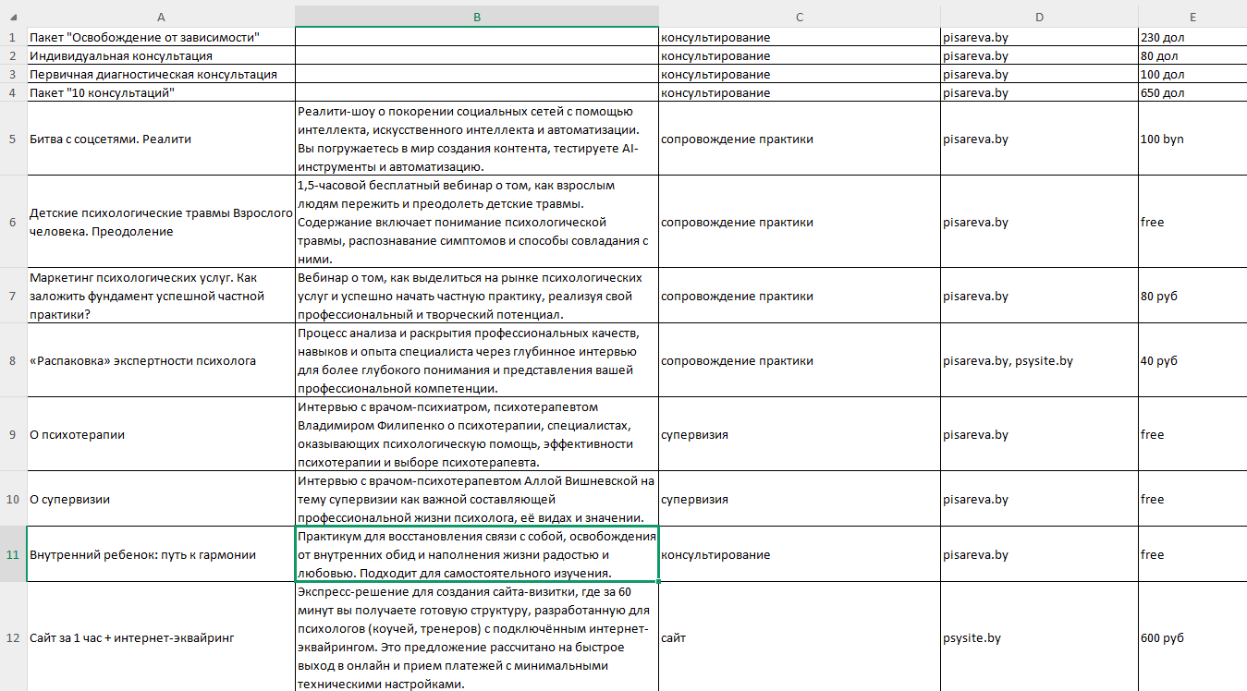
Task: Select column A header
Action: pyautogui.click(x=161, y=17)
